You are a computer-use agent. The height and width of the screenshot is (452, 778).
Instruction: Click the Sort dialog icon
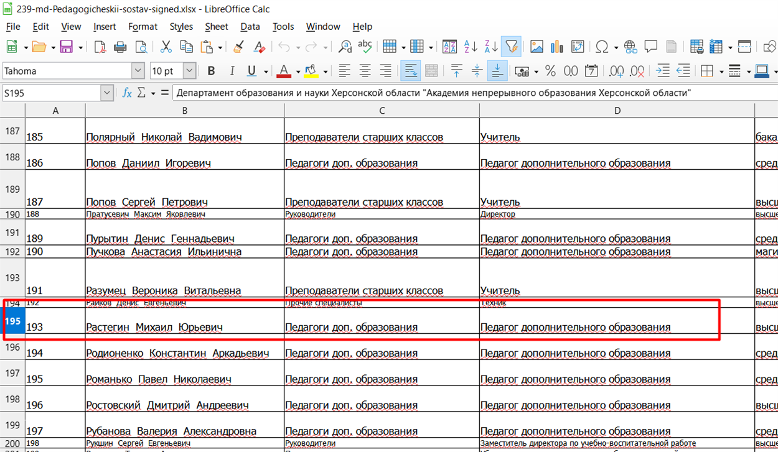449,47
